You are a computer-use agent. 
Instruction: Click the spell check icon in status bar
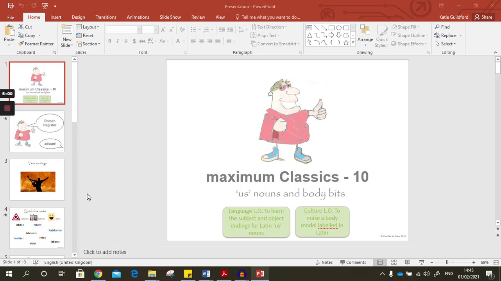[36, 262]
